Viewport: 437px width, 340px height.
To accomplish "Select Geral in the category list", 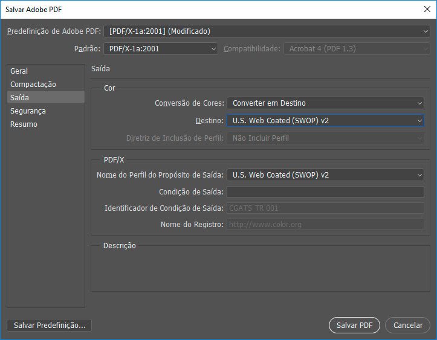I will [19, 71].
